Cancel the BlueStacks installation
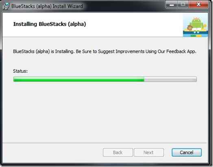213x167 pixels. [187, 152]
